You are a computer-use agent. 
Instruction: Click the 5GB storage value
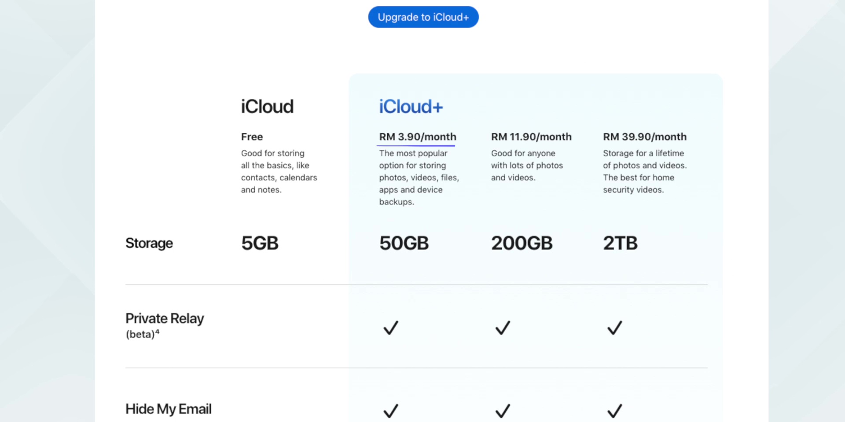pos(260,243)
